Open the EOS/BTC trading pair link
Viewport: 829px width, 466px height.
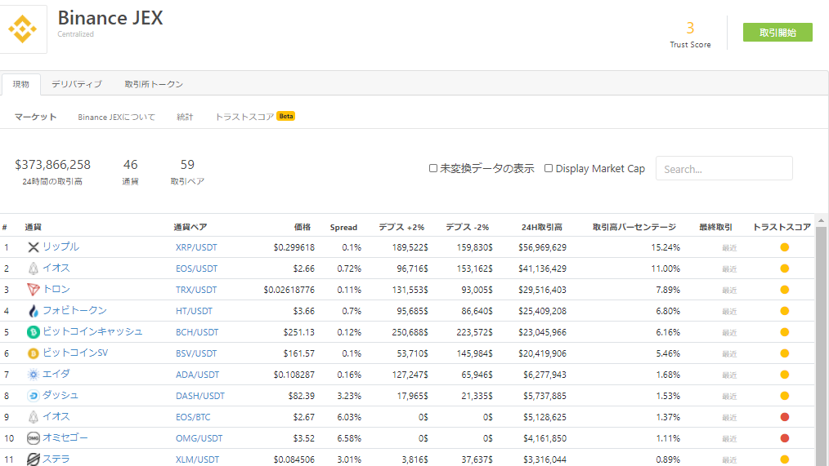click(x=194, y=417)
